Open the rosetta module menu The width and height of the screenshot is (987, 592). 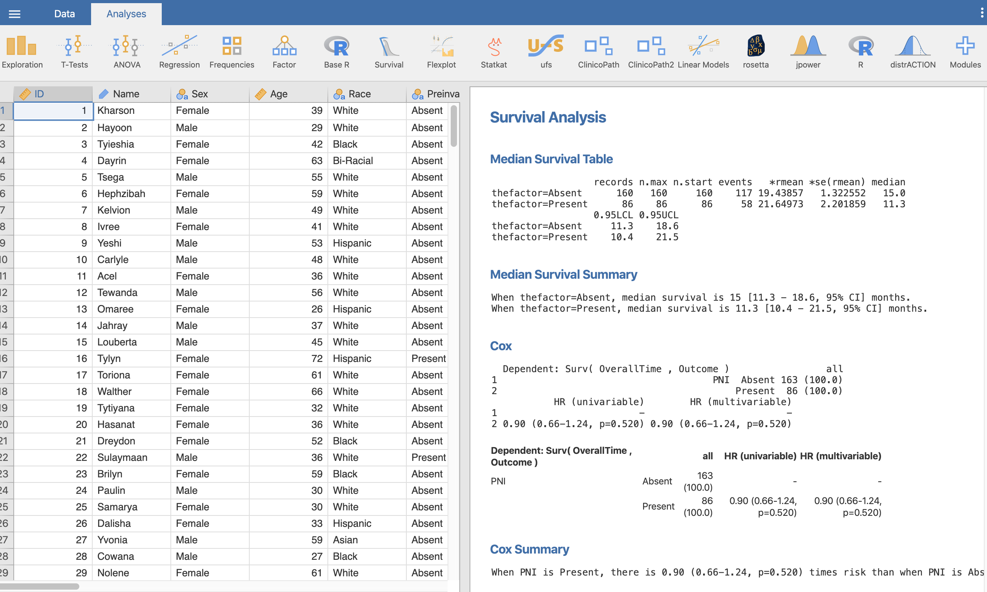pyautogui.click(x=756, y=52)
